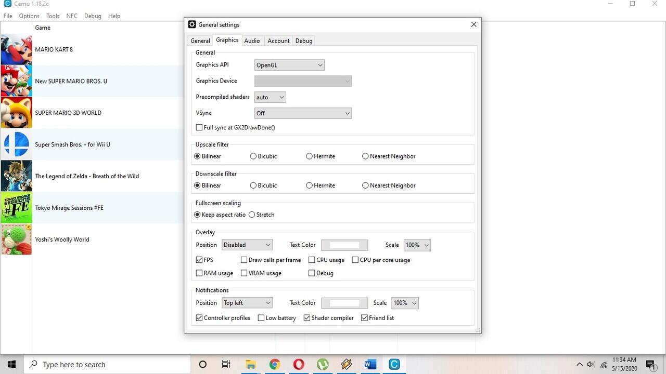
Task: Open Microsoft Word from taskbar
Action: coord(370,364)
